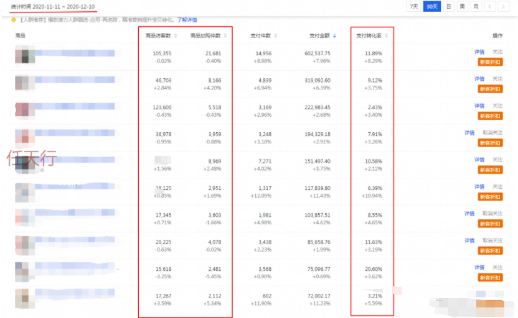Go to previous period arrow
The height and width of the screenshot is (318, 518).
(x=491, y=6)
